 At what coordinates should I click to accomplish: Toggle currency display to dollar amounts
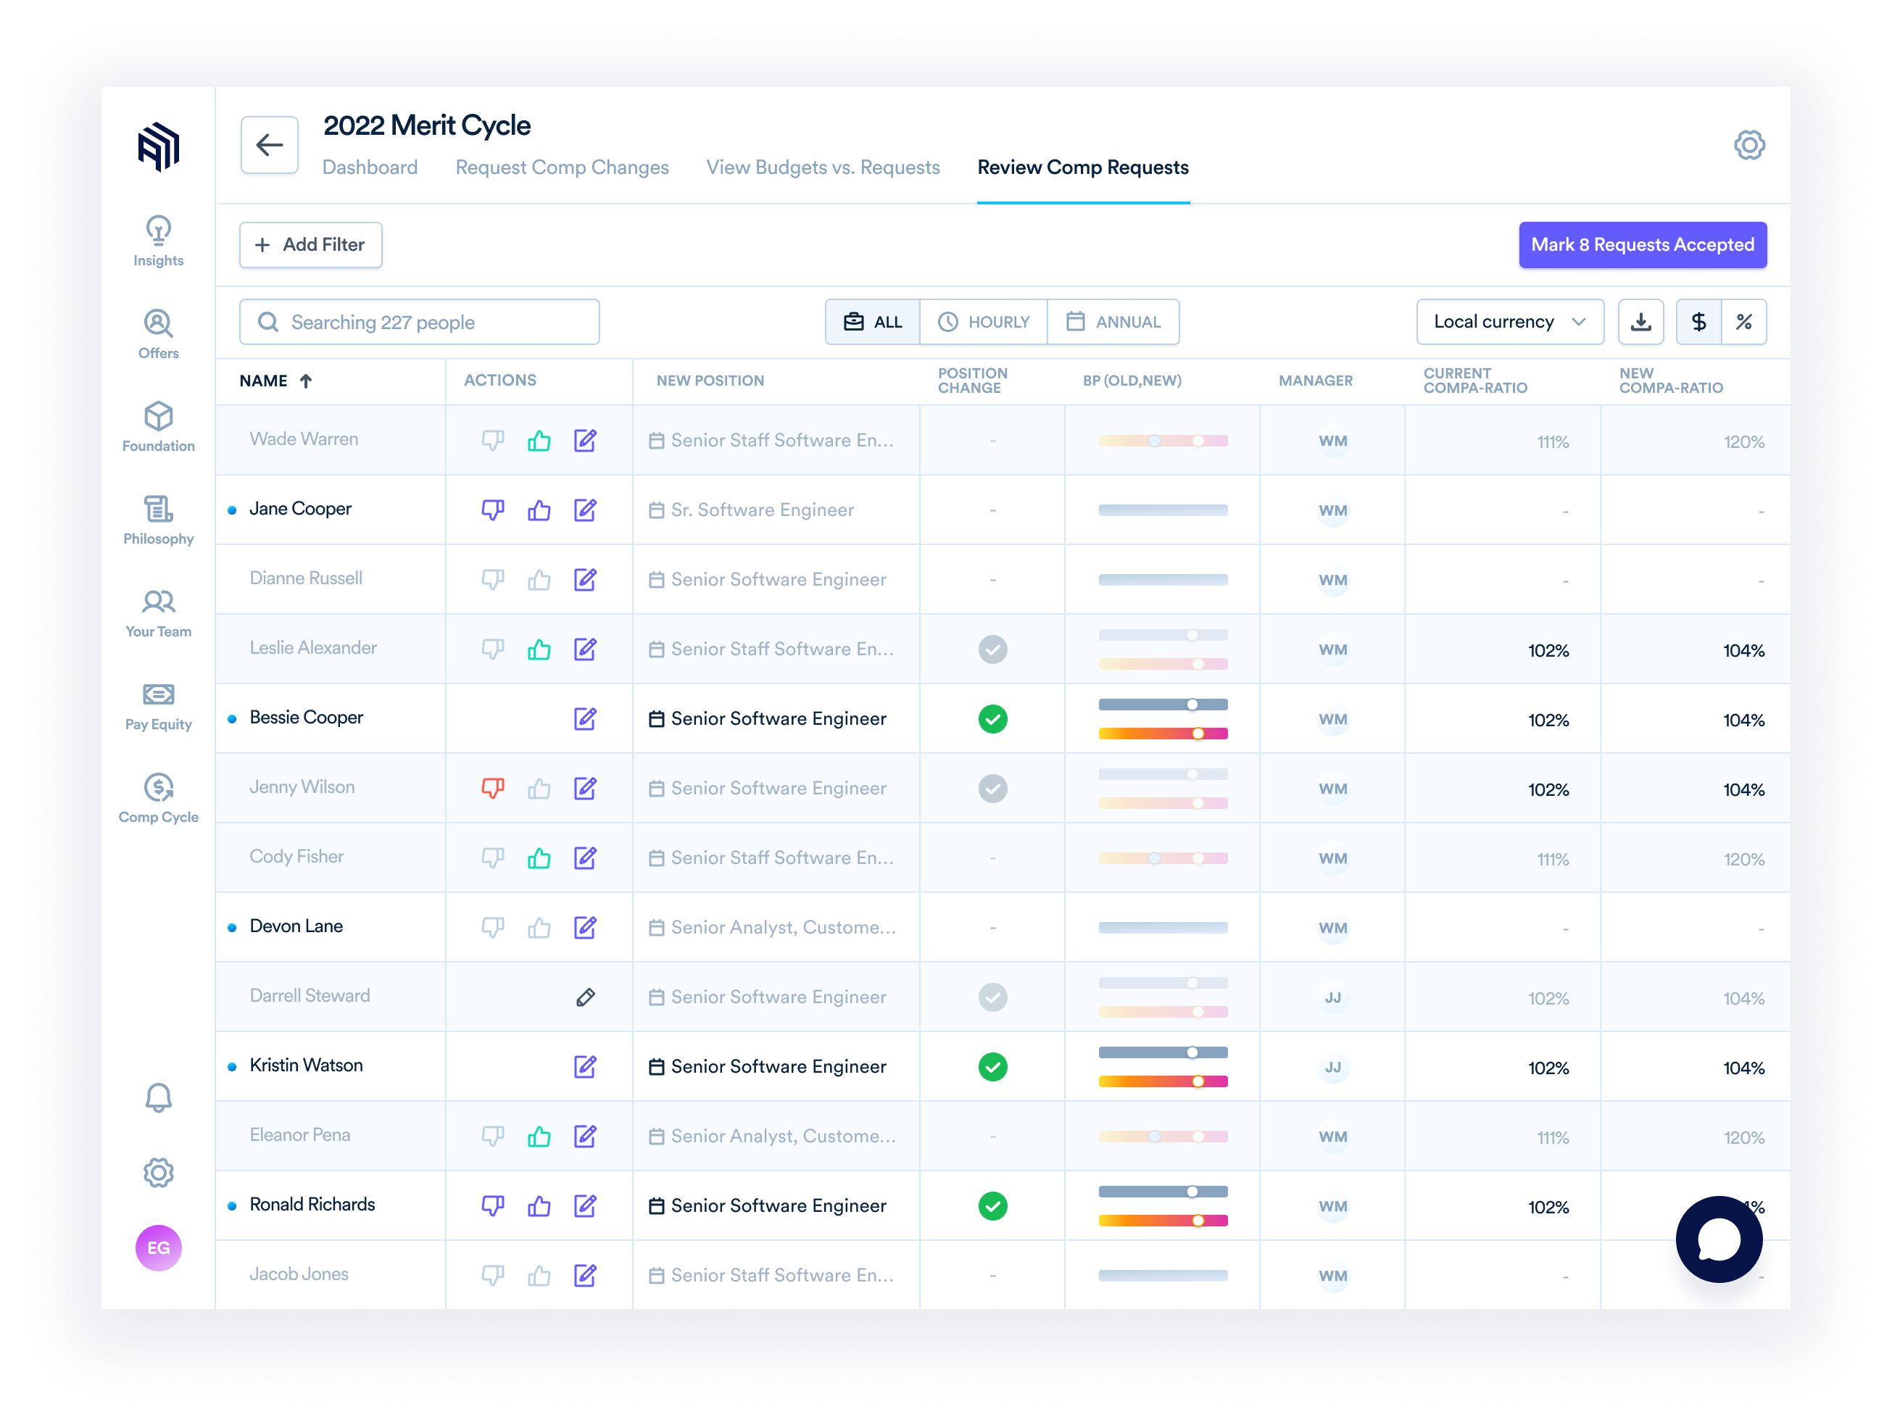(1698, 322)
